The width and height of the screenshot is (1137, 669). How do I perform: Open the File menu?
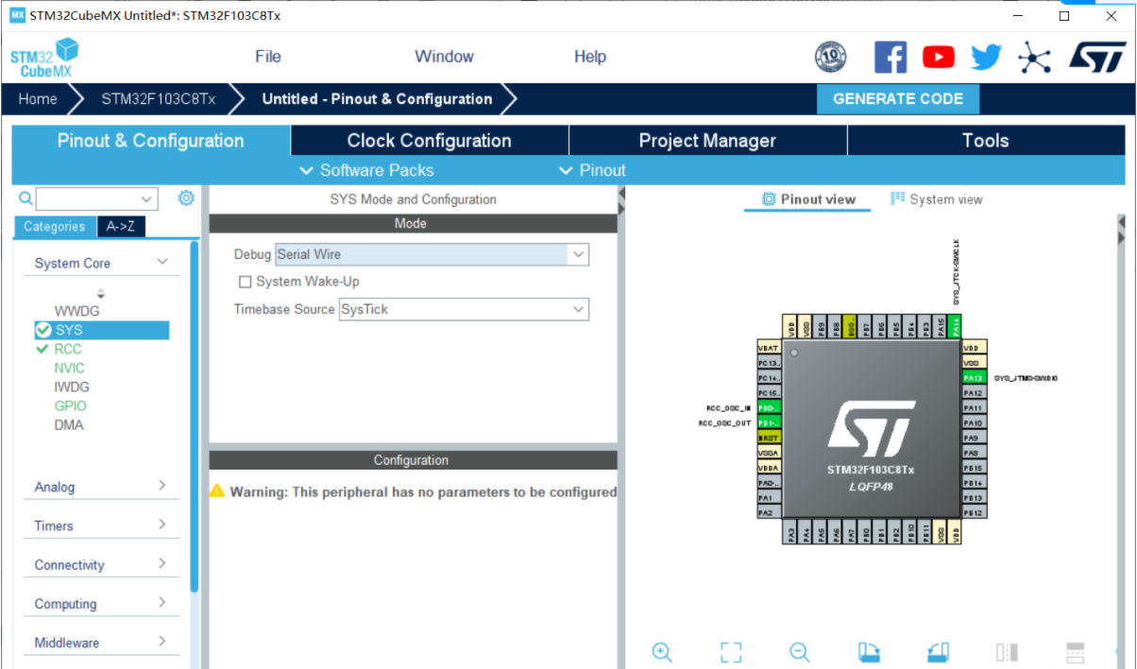point(268,57)
